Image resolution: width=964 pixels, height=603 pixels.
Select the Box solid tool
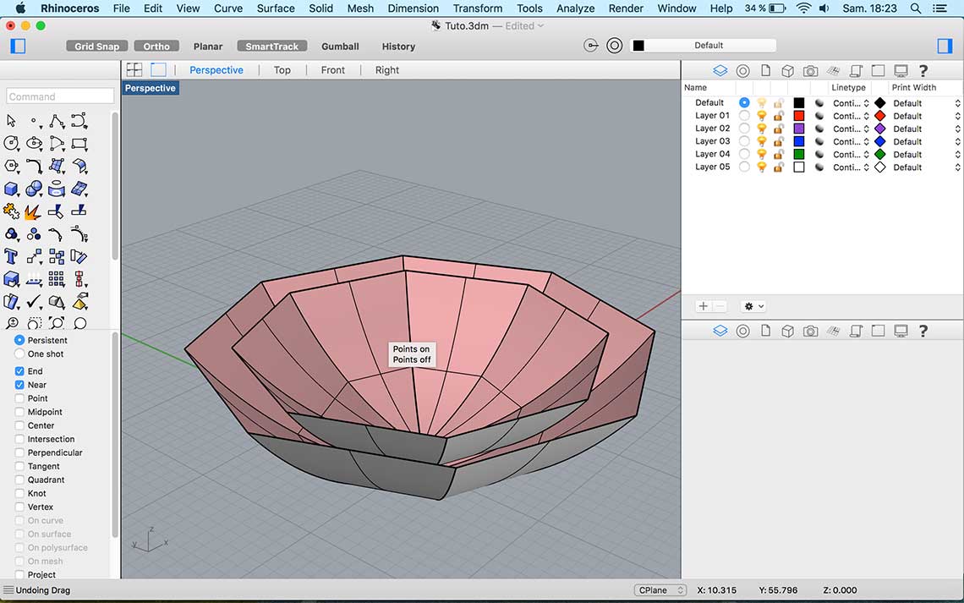(x=11, y=189)
